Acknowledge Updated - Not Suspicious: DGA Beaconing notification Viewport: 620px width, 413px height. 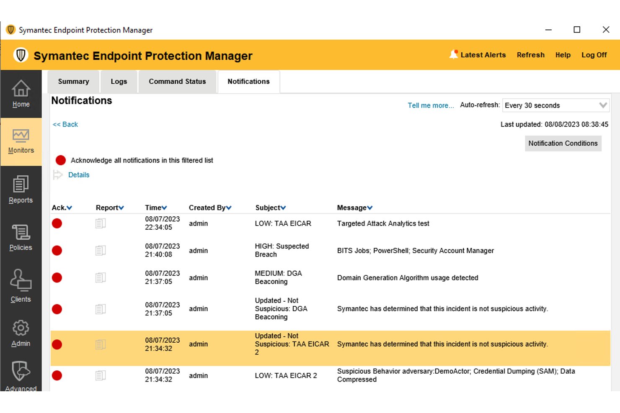[x=57, y=309]
